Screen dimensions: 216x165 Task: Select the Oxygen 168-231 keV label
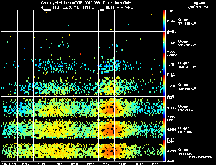187,65
